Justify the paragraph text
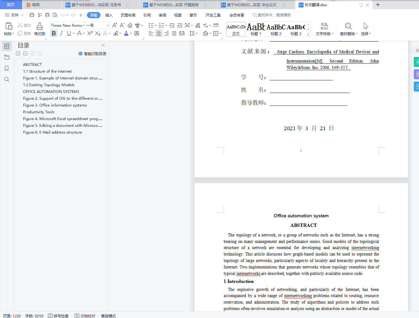The image size is (419, 318). click(174, 33)
